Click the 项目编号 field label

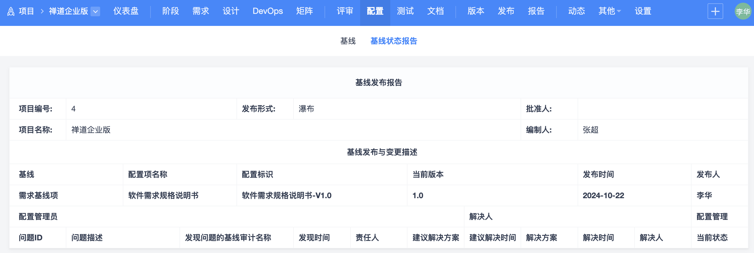pos(36,109)
